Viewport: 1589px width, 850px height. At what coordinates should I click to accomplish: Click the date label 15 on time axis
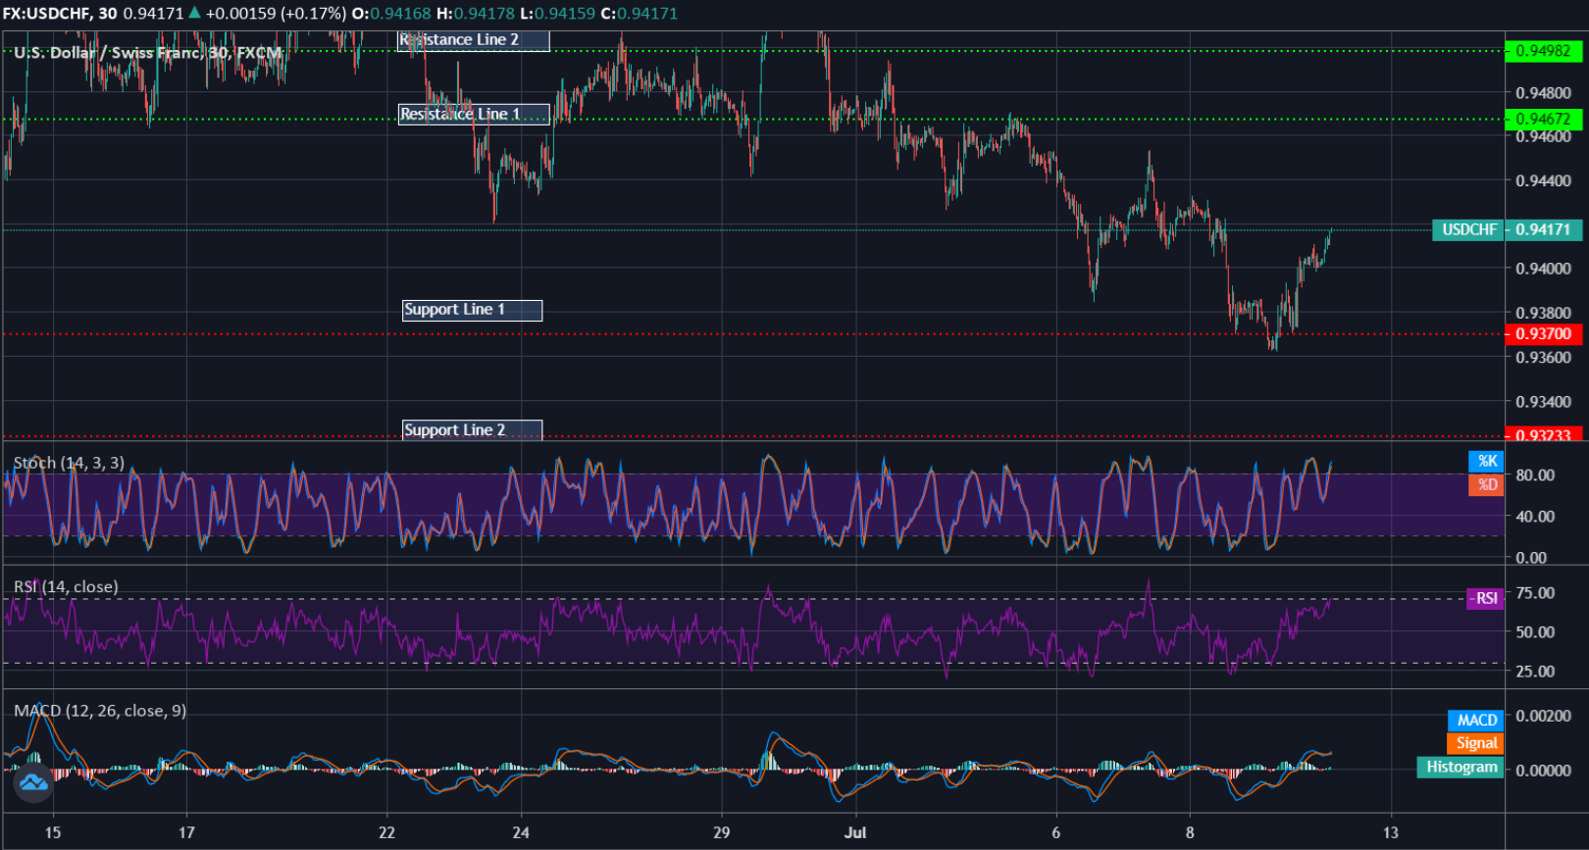click(53, 833)
